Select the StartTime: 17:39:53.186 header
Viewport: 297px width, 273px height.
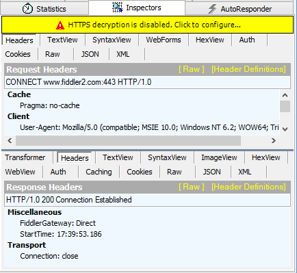click(61, 234)
